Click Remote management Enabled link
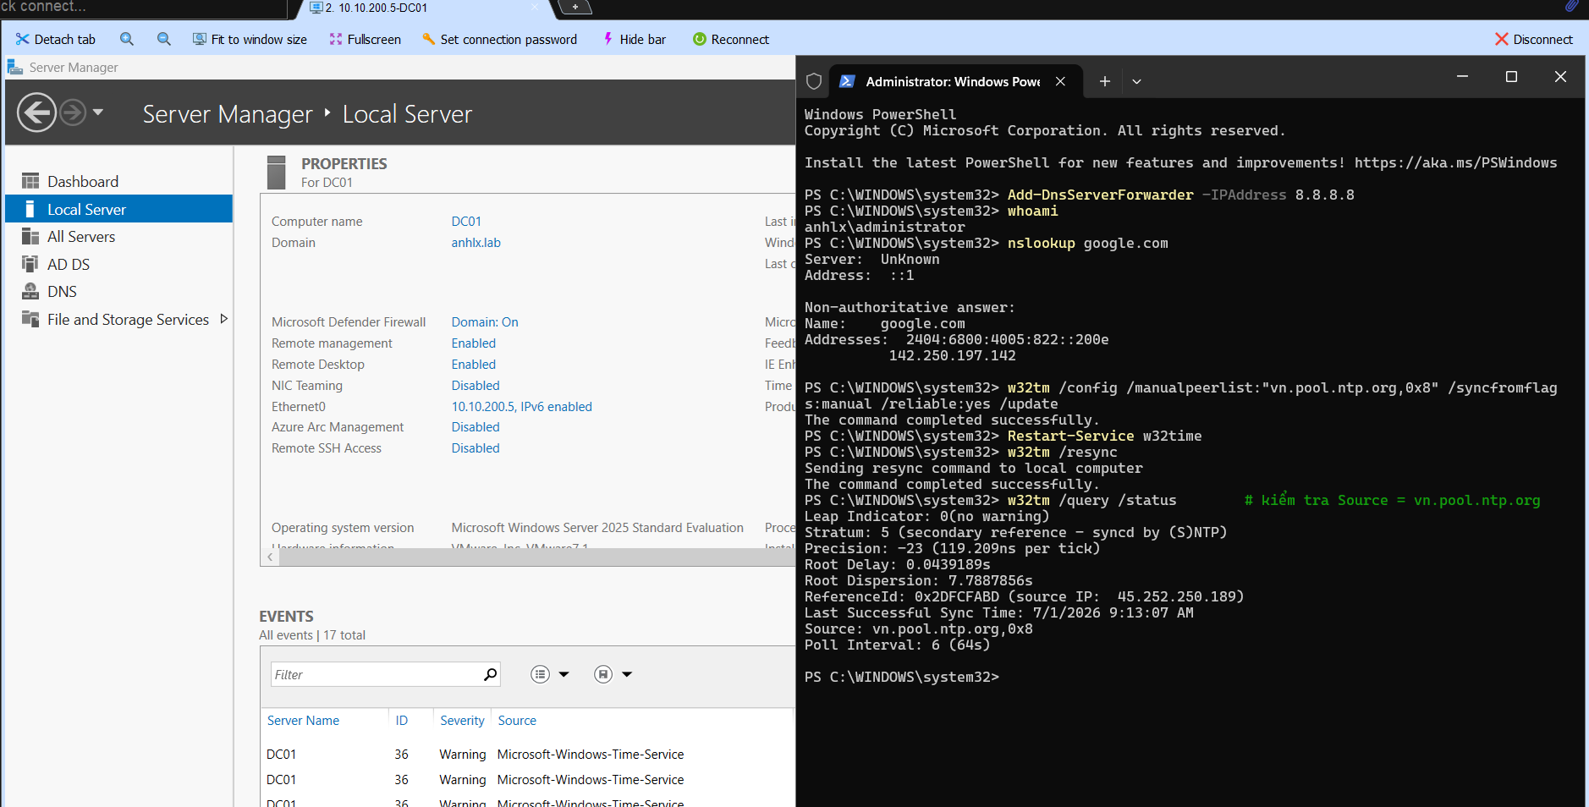The width and height of the screenshot is (1589, 807). [x=474, y=343]
